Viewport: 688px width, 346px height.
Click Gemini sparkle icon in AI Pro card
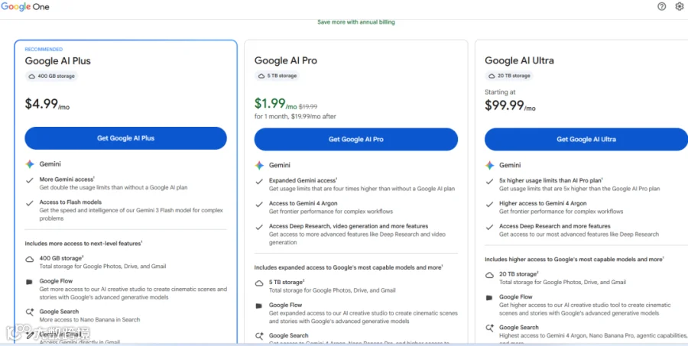259,165
